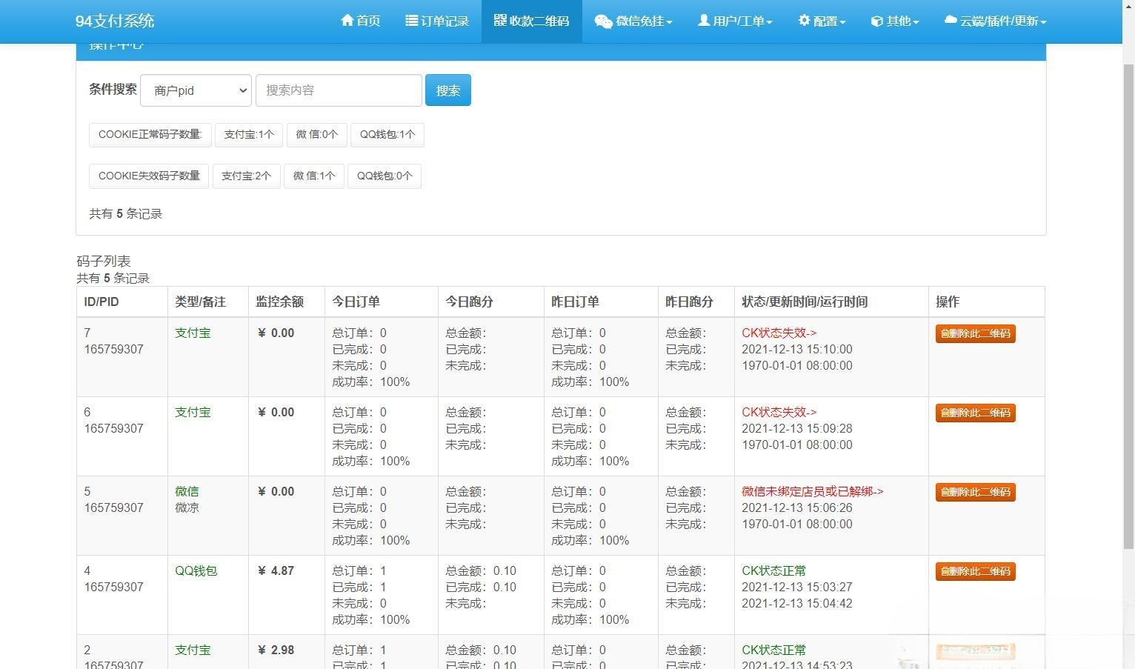Click the 微凉 remark in row 5

tap(187, 508)
